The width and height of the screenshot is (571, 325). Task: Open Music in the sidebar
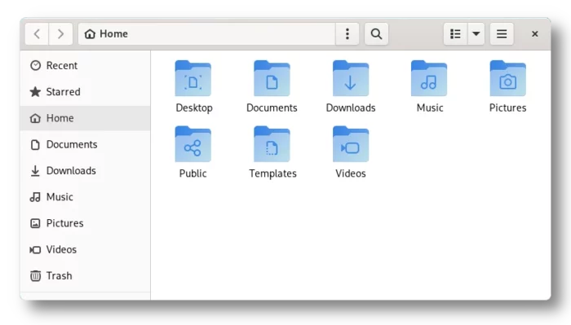[85, 197]
